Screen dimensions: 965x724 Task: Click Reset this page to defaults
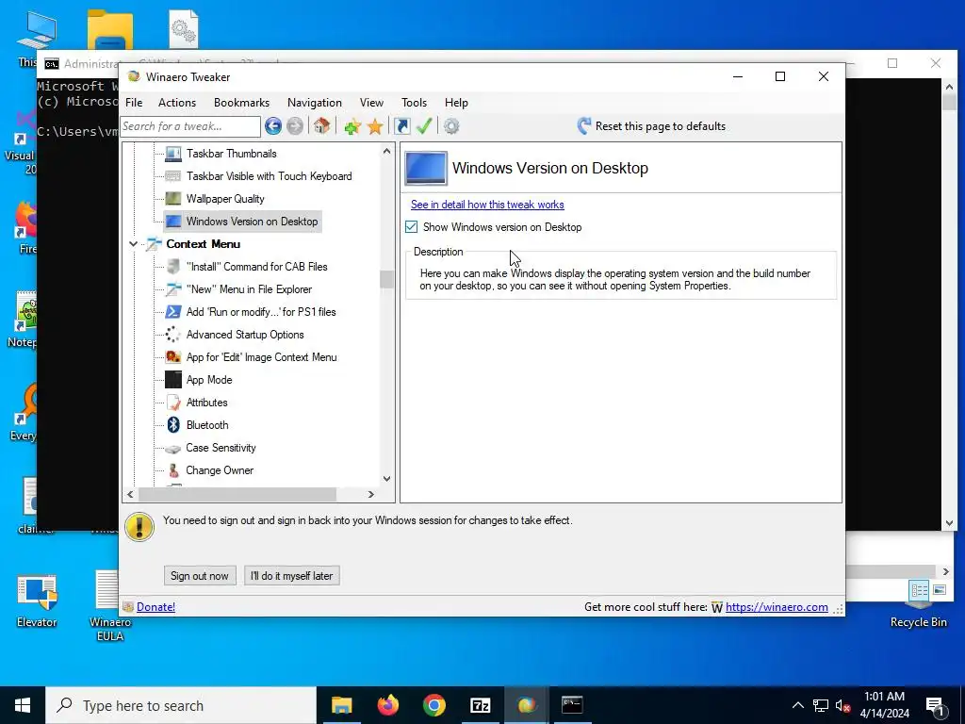click(651, 126)
